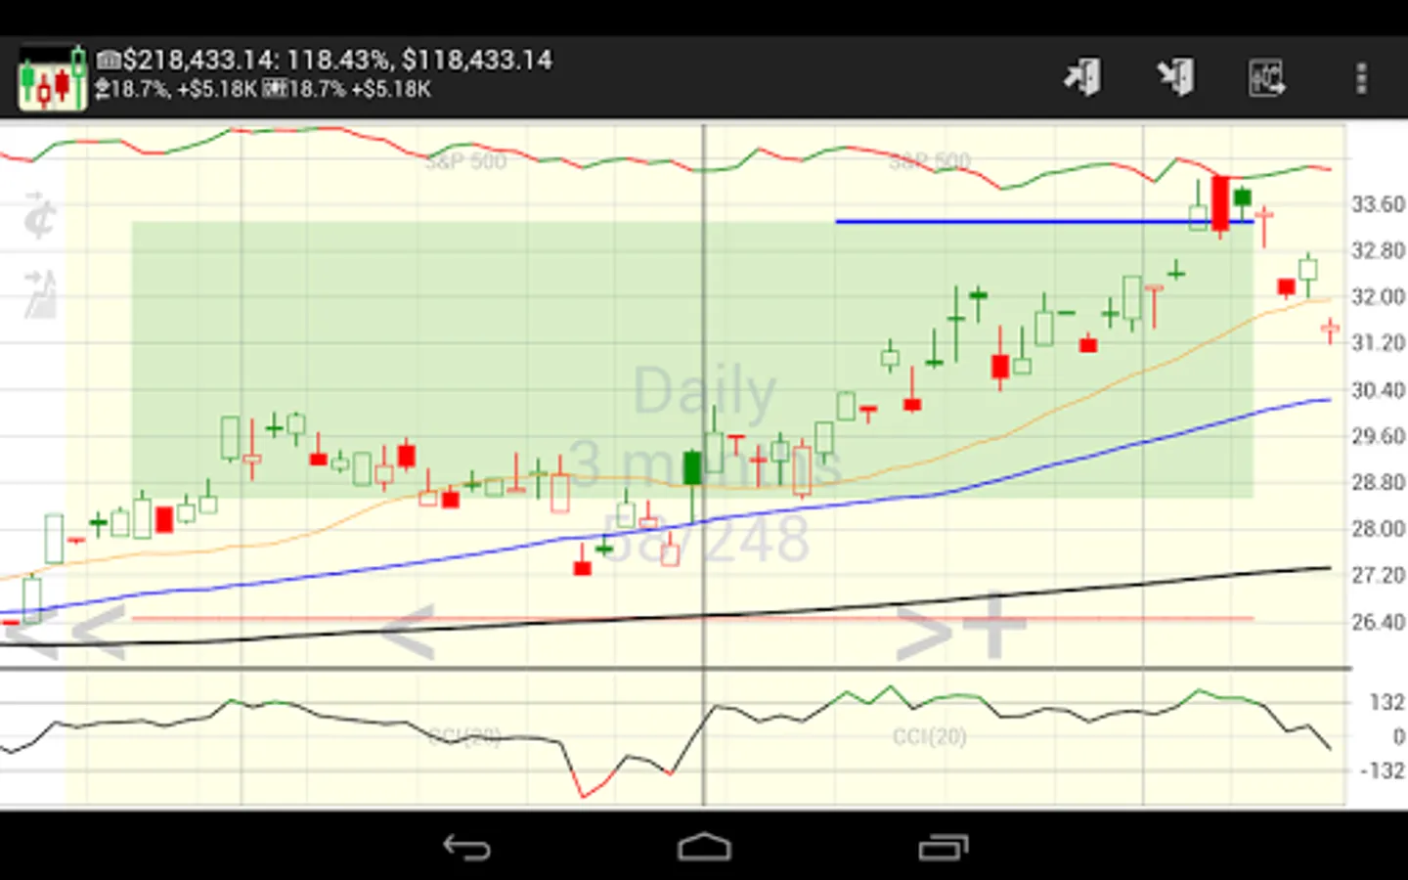1408x880 pixels.
Task: Tap the 26.40 price axis label
Action: coord(1378,622)
